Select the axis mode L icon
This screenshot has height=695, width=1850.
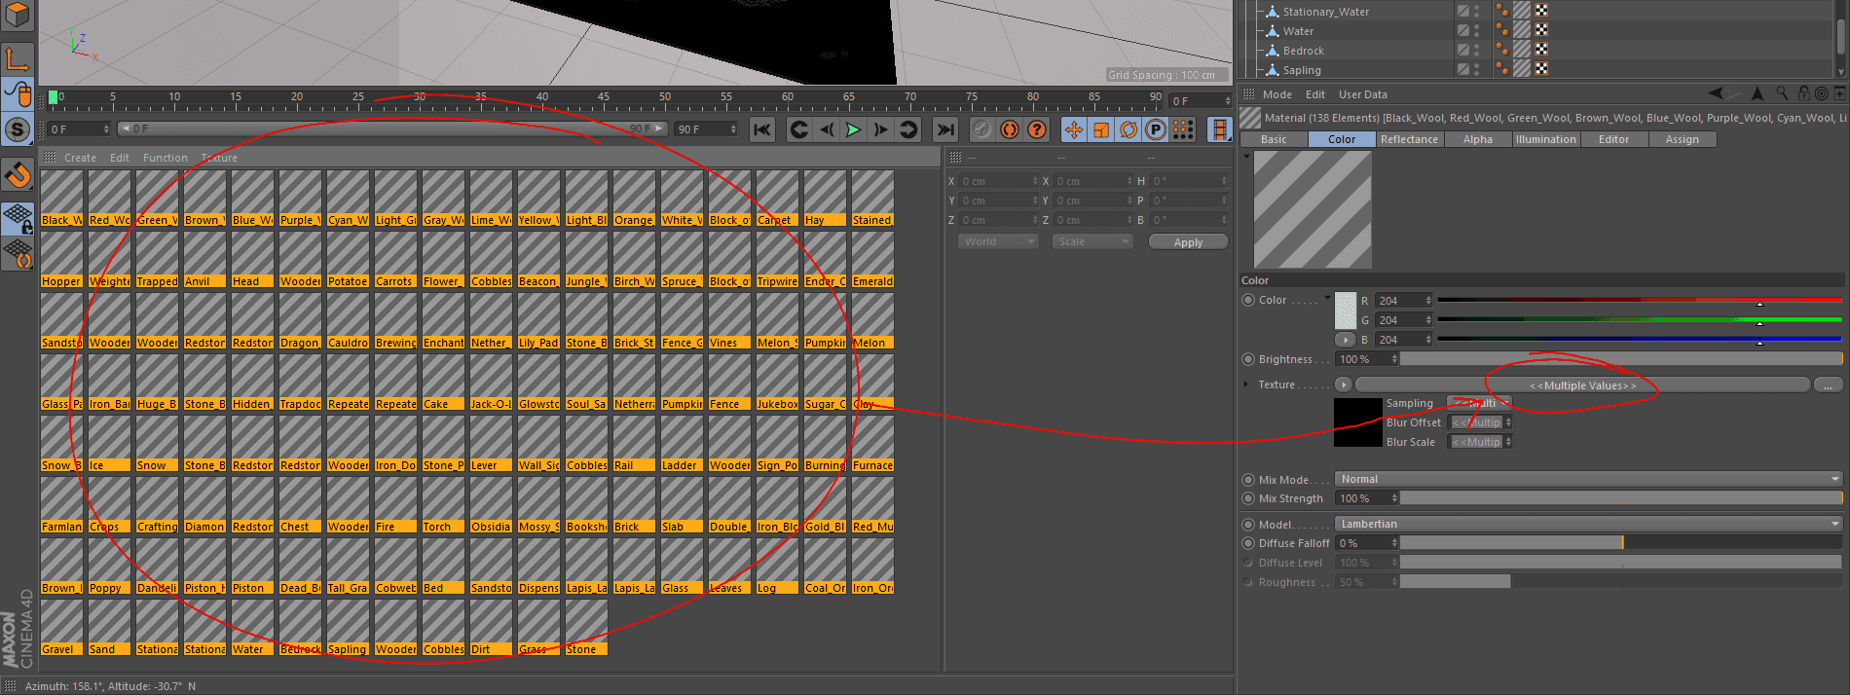pyautogui.click(x=18, y=58)
